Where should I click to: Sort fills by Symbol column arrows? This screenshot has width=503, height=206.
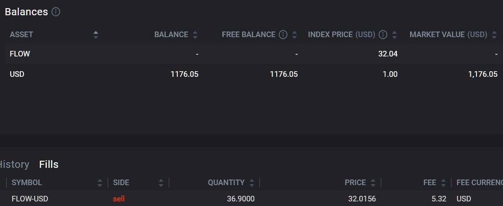coord(100,183)
